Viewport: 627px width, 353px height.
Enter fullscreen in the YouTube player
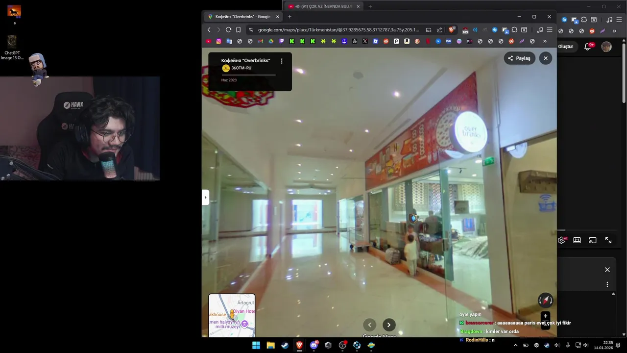(x=608, y=240)
